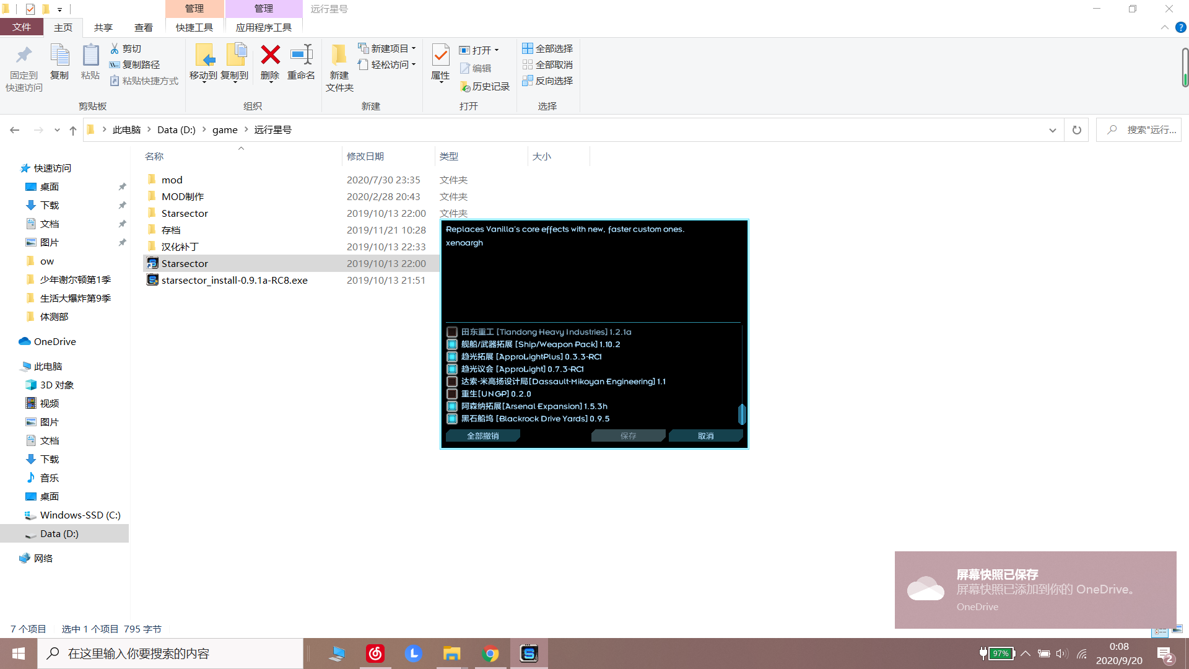Click the Cut (剪切) scissors icon
The image size is (1189, 669).
(115, 48)
